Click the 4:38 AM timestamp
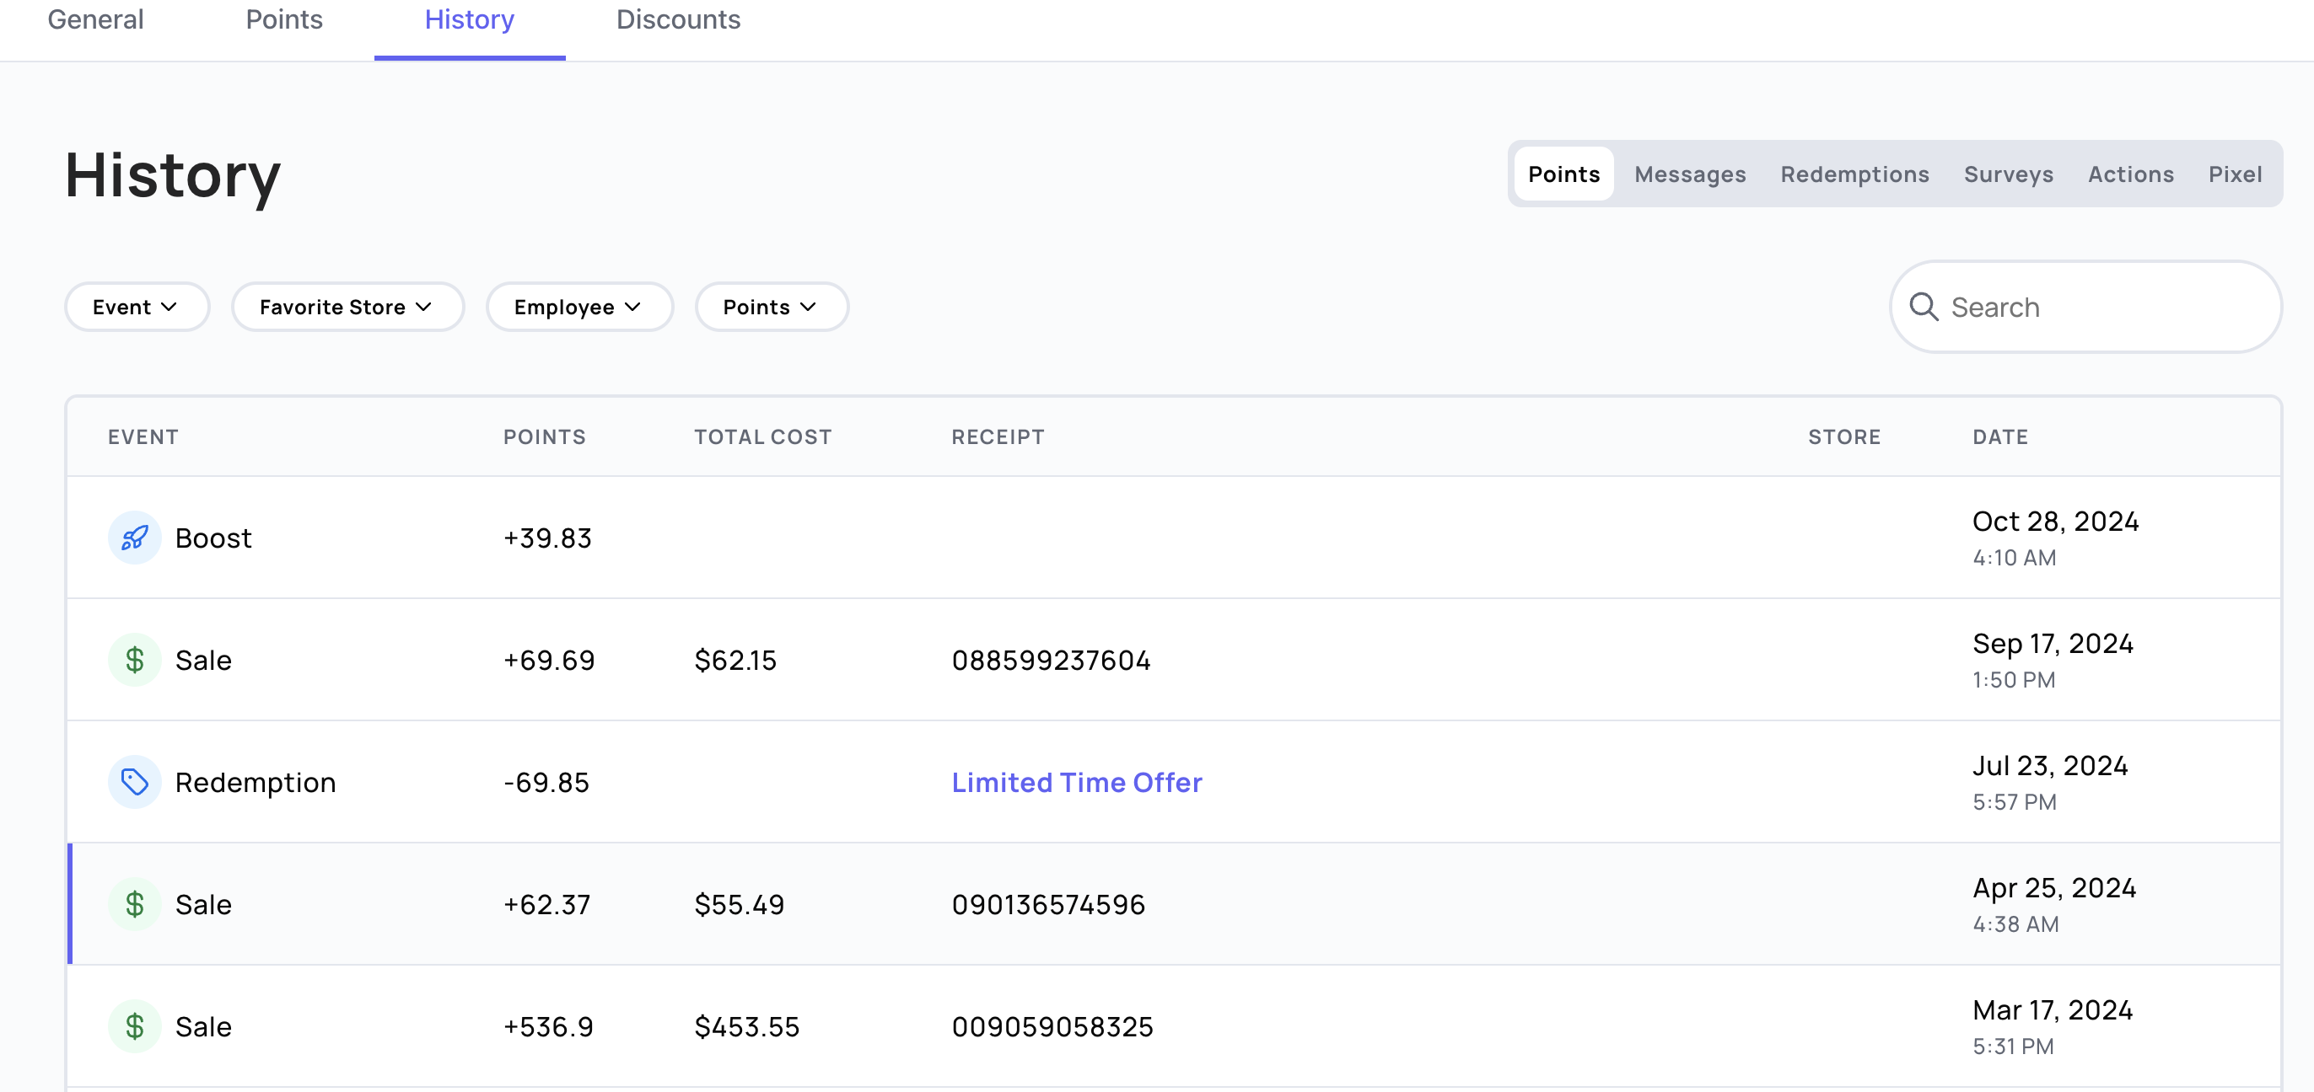Screen dimensions: 2314x1092 (x=2015, y=923)
